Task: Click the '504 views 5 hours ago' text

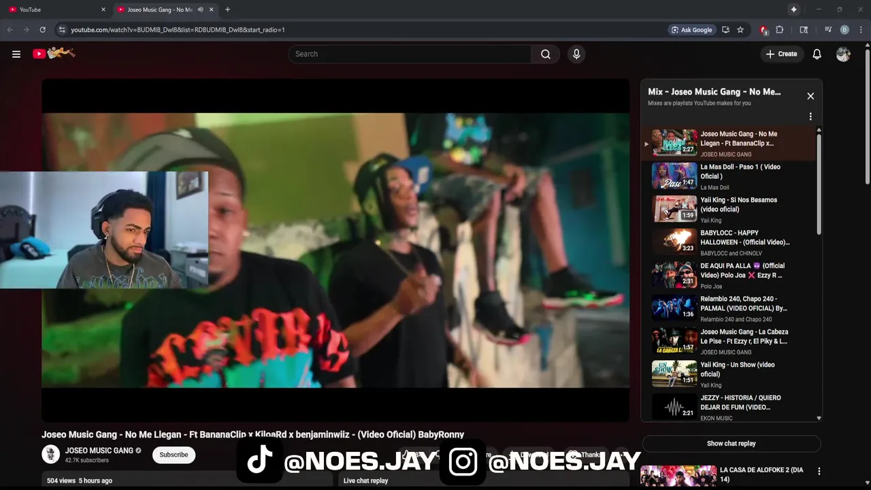Action: click(x=80, y=480)
